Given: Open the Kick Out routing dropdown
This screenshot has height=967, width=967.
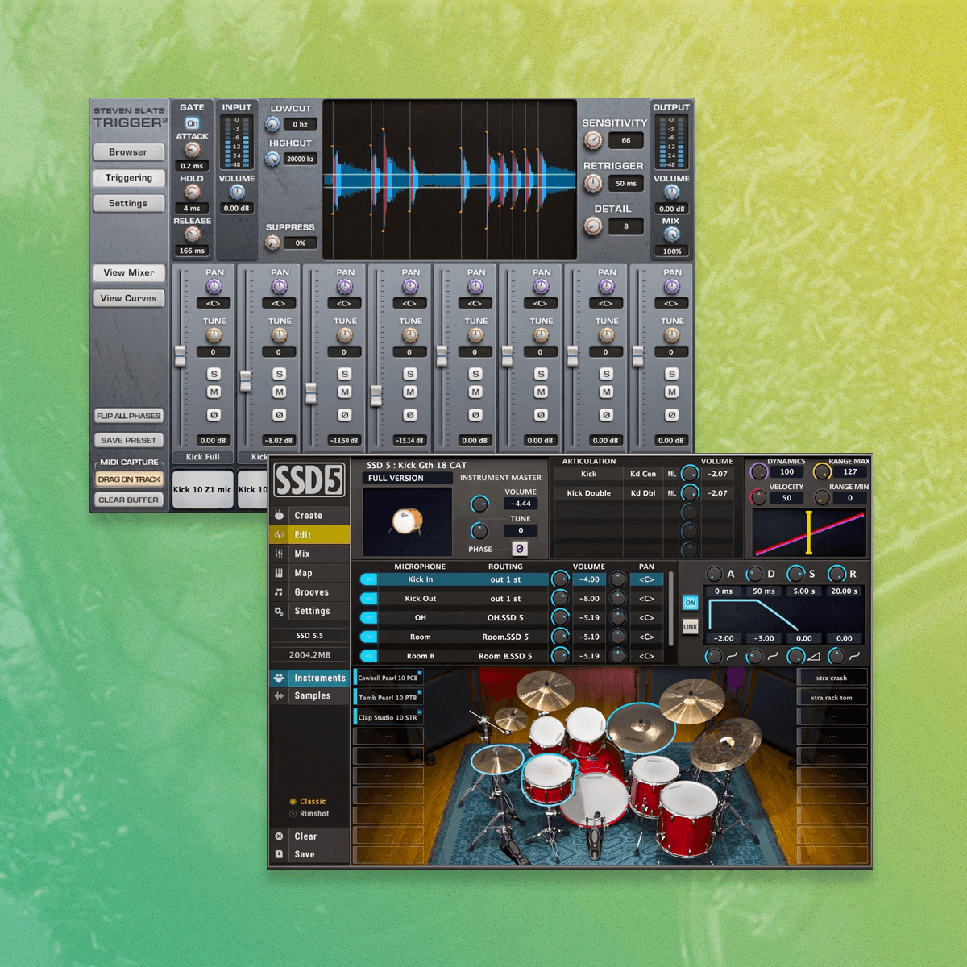Looking at the screenshot, I should point(505,599).
